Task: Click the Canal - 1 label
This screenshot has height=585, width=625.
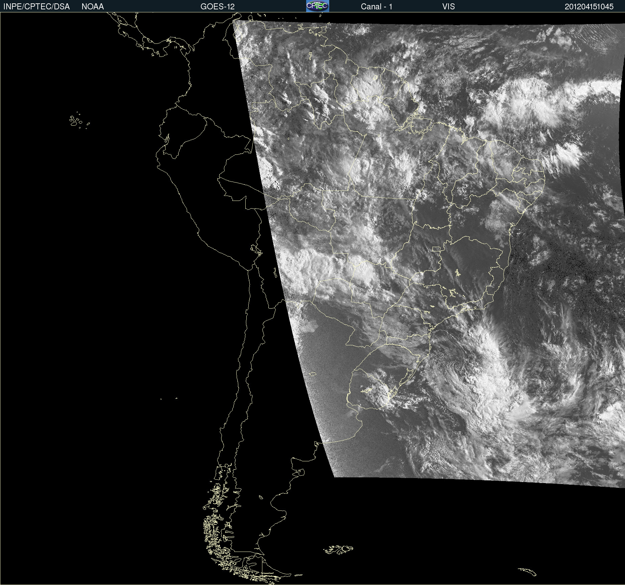Action: (x=377, y=7)
